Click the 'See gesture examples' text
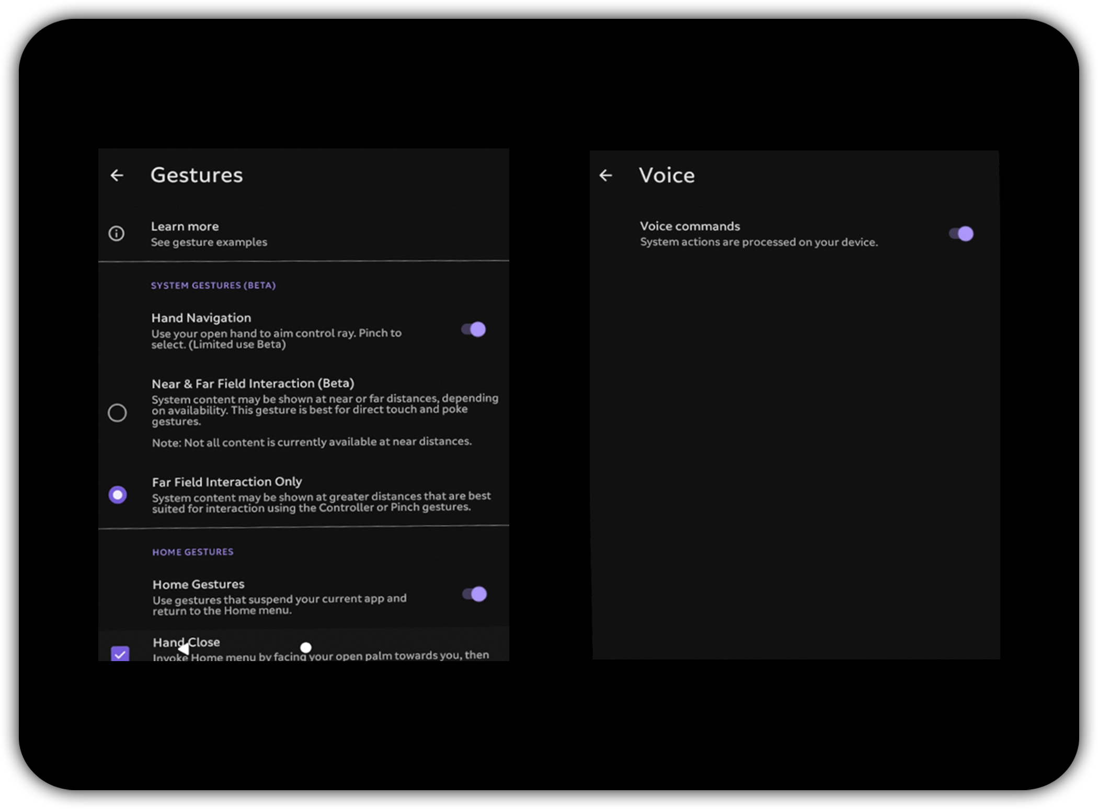The width and height of the screenshot is (1098, 809). (209, 242)
